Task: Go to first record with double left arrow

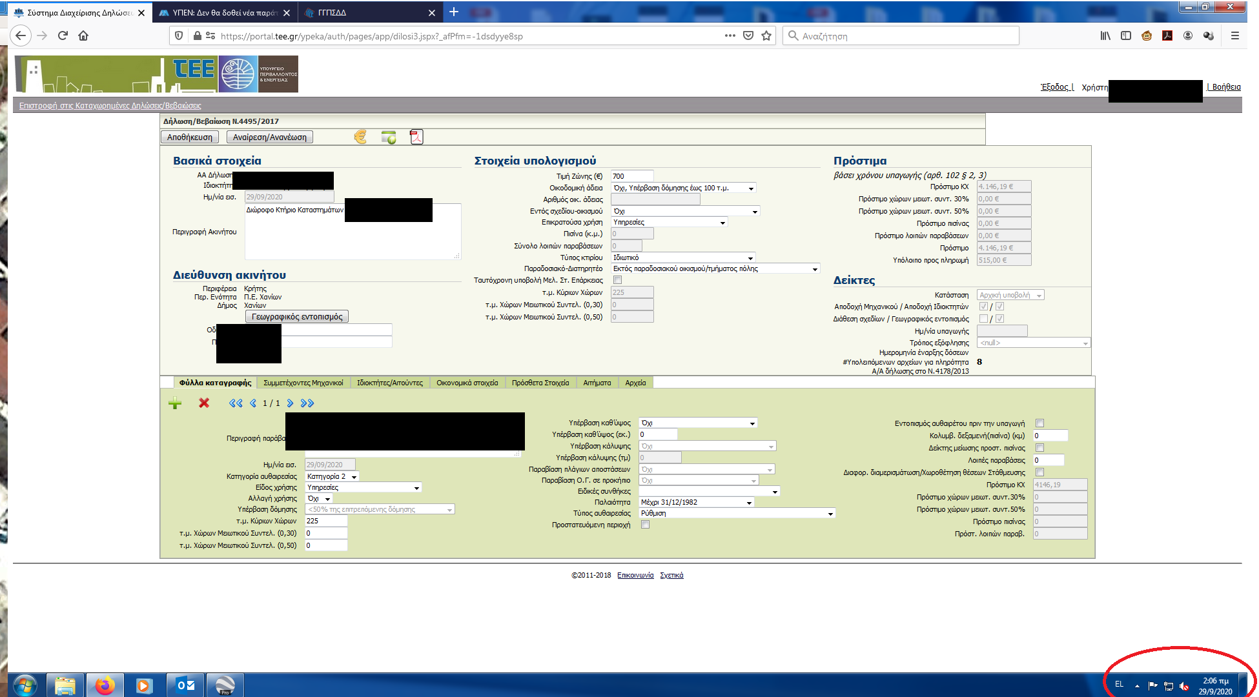Action: 236,403
